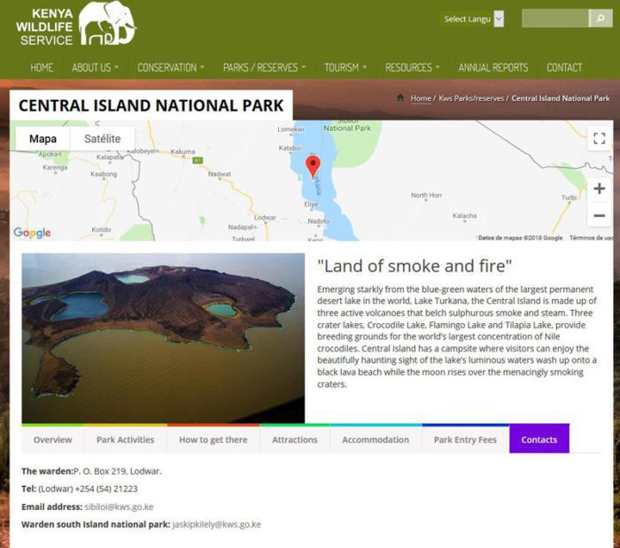620x548 pixels.
Task: Click the red location pin on the map
Action: click(x=314, y=166)
